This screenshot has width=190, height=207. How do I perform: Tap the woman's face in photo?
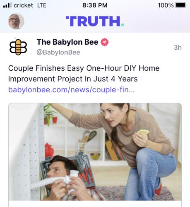tap(112, 115)
